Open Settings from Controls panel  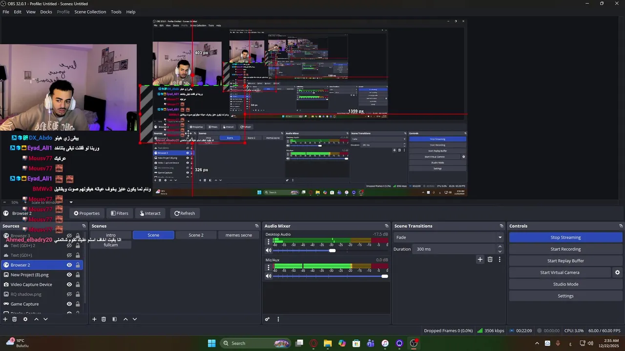(x=565, y=296)
